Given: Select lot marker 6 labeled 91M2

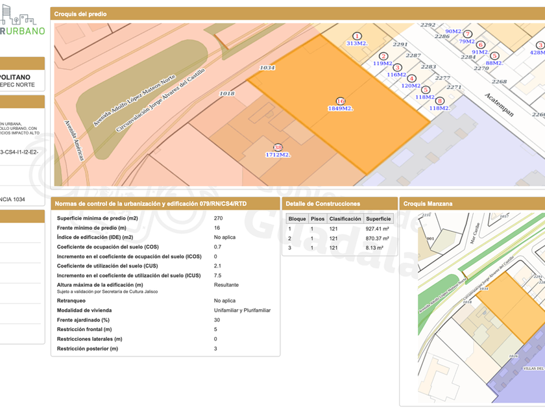Looking at the screenshot, I should tap(481, 45).
